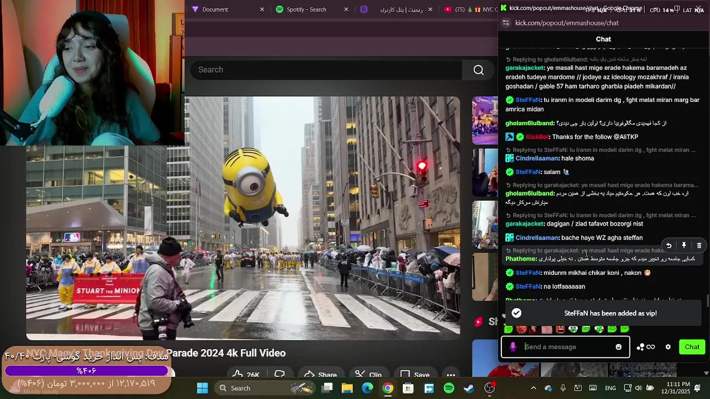Open File Explorer from the taskbar
Image resolution: width=710 pixels, height=399 pixels.
coord(347,388)
